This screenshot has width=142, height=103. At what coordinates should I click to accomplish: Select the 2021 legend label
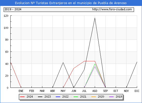point(83,97)
